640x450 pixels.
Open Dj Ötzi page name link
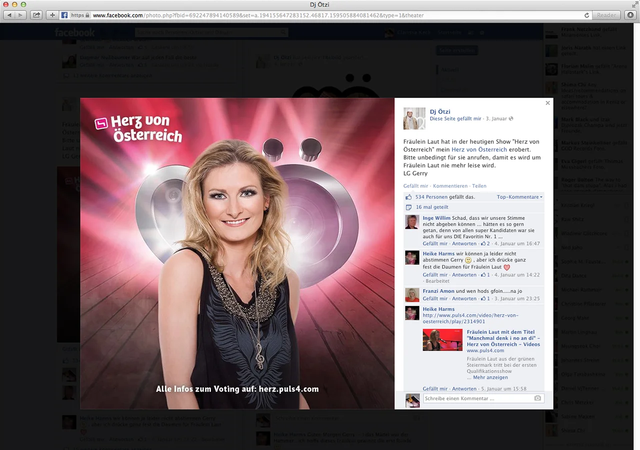point(440,111)
